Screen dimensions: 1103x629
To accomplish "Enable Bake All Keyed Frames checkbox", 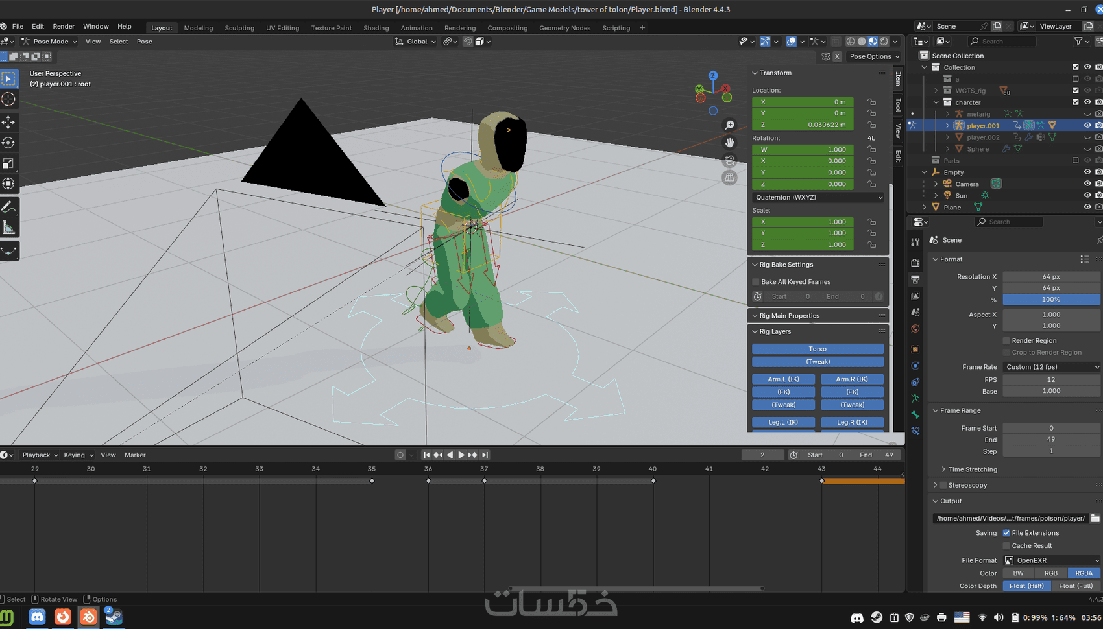I will click(756, 282).
